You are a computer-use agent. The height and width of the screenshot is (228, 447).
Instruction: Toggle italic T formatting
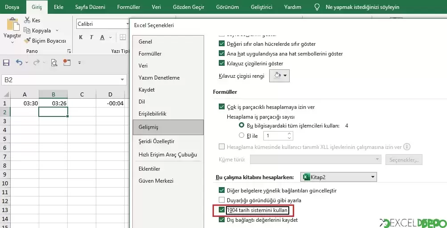[91, 37]
